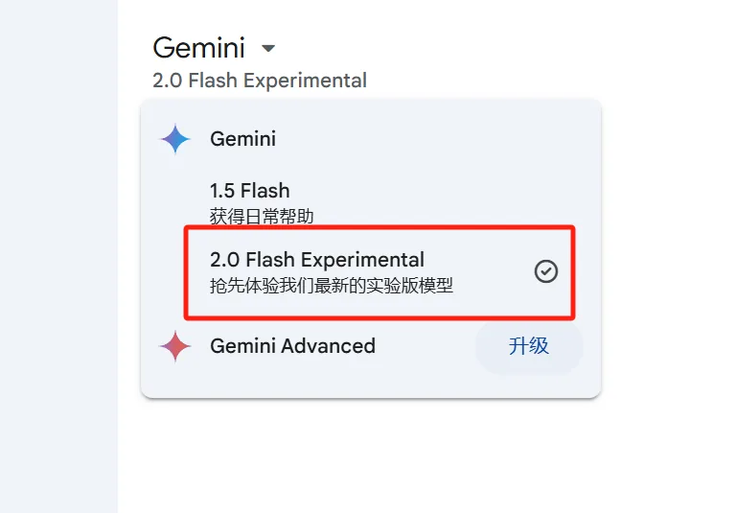
Task: Click the 抢先体验我们最新的实验版模型 description text
Action: (x=332, y=285)
